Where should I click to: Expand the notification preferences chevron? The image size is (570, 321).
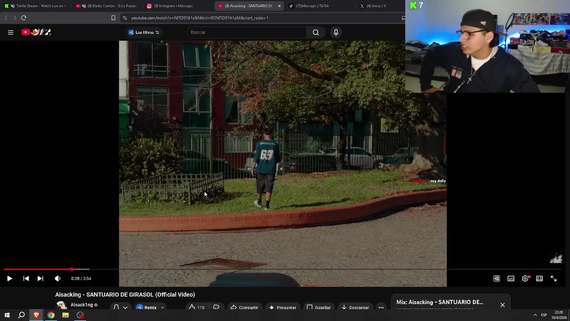point(125,307)
